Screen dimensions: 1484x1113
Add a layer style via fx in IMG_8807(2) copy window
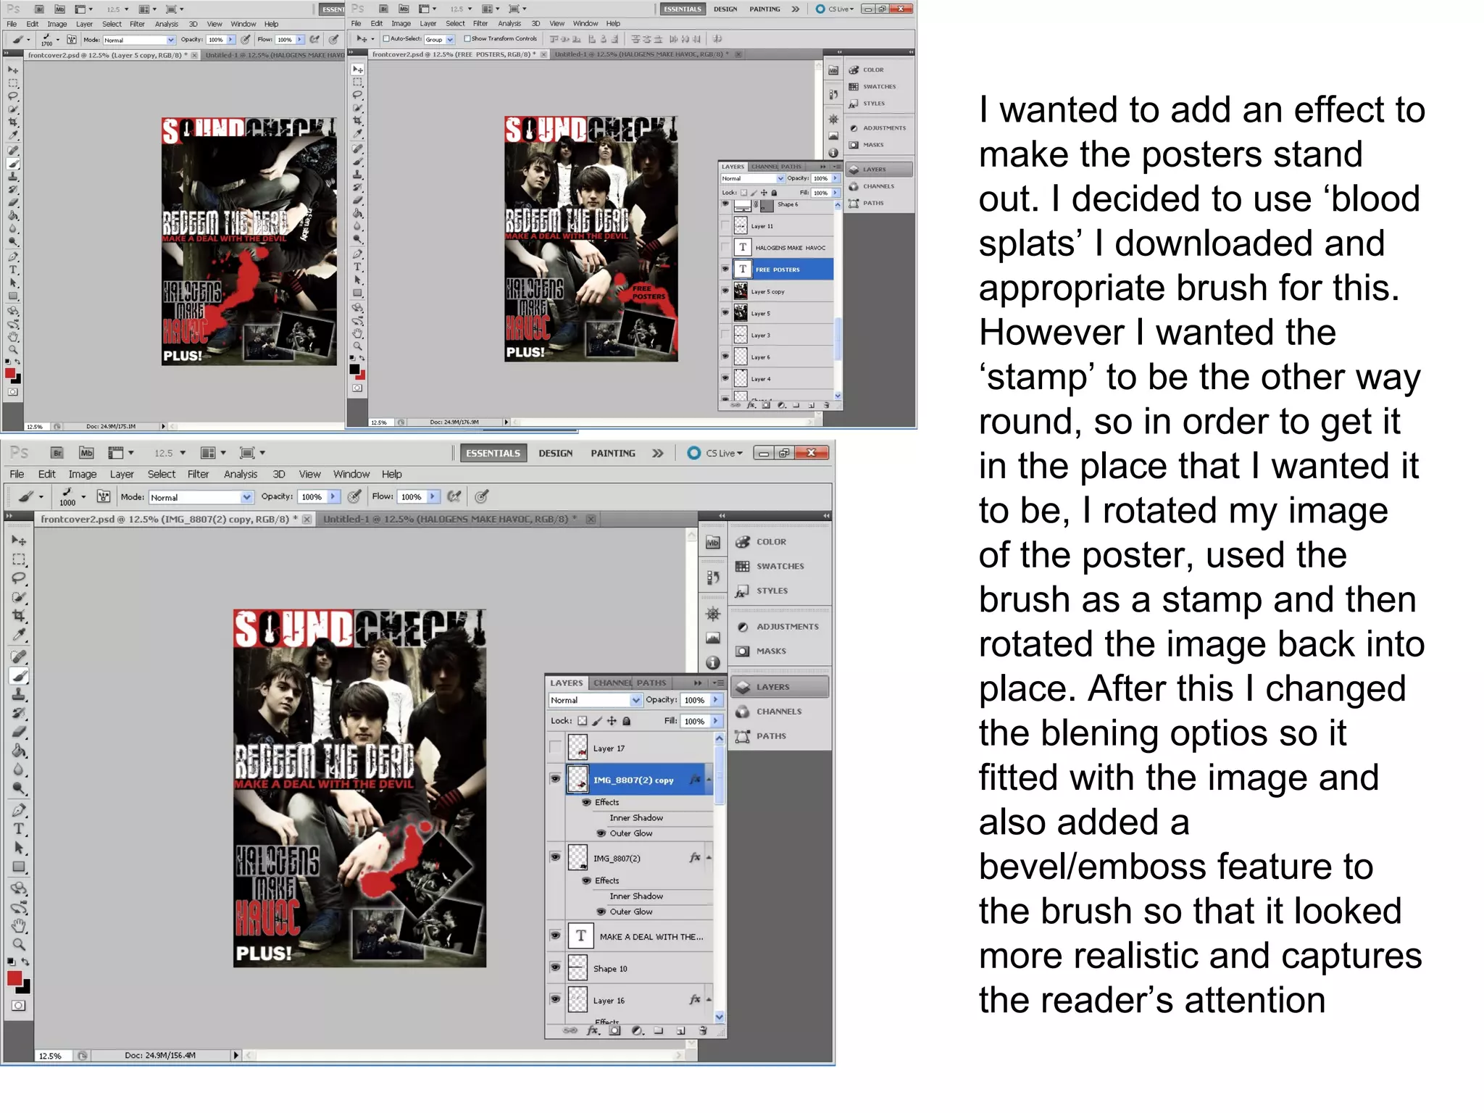coord(593,1030)
